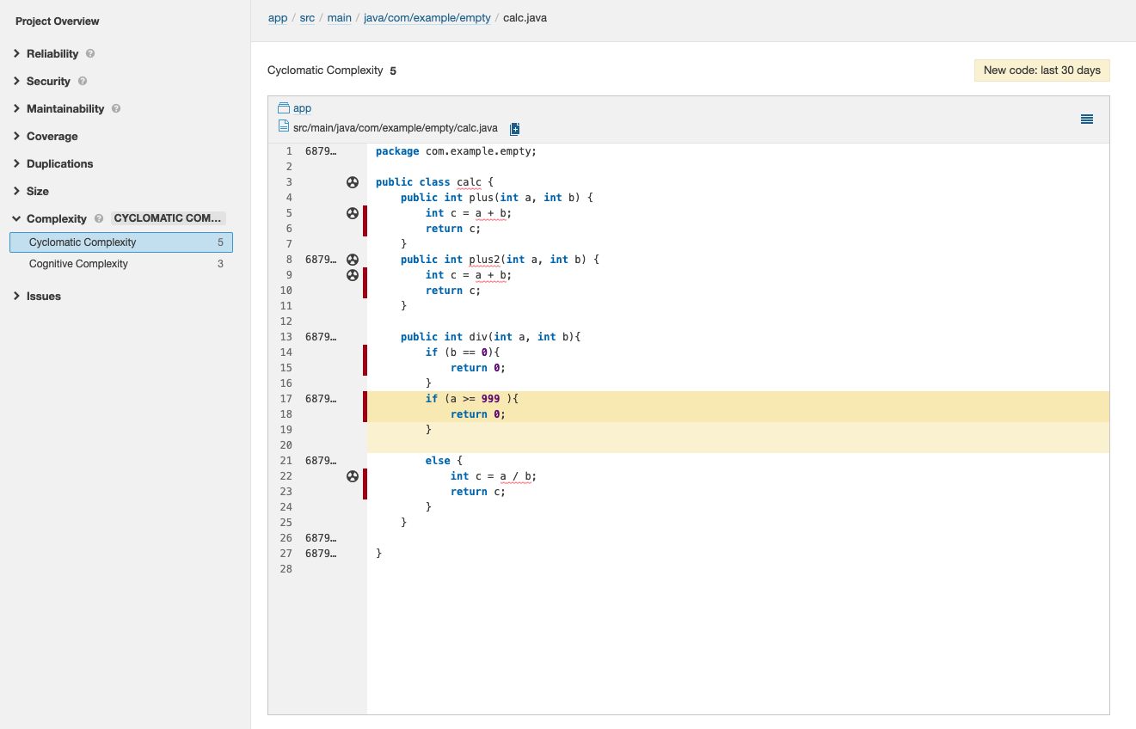The height and width of the screenshot is (729, 1136).
Task: Expand the Duplications section
Action: click(59, 163)
